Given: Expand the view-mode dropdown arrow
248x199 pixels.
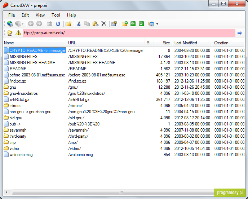Looking at the screenshot, I should 157,24.
